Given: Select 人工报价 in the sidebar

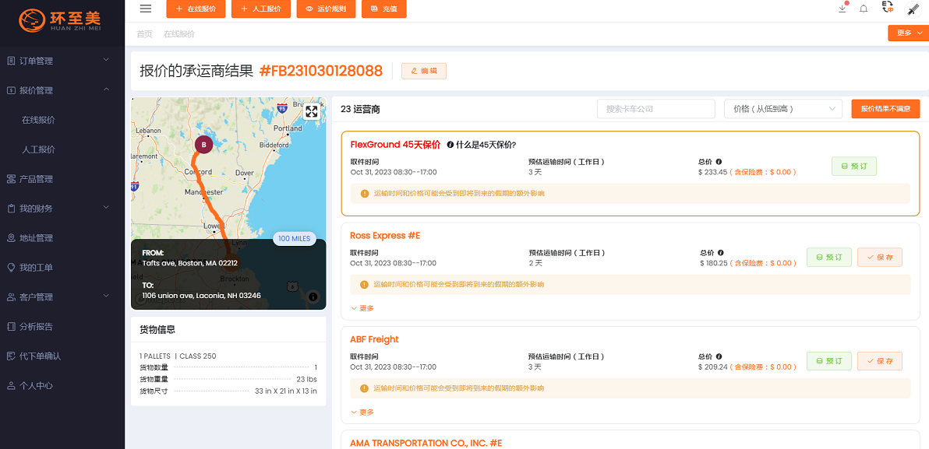Looking at the screenshot, I should (38, 149).
